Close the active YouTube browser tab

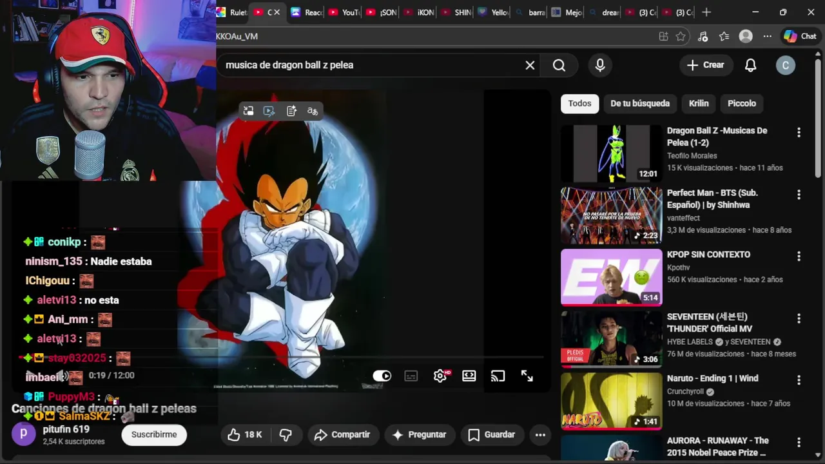(x=277, y=12)
